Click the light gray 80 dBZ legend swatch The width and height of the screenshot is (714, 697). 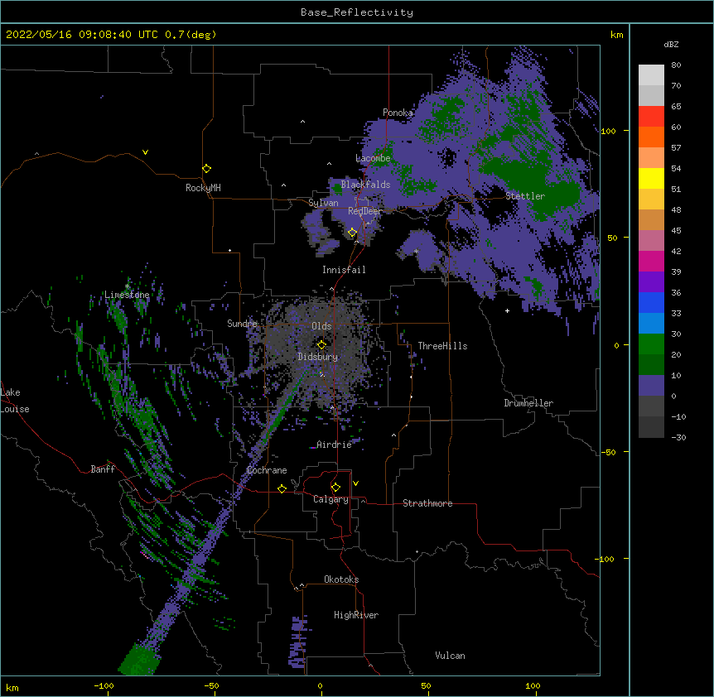pyautogui.click(x=651, y=75)
